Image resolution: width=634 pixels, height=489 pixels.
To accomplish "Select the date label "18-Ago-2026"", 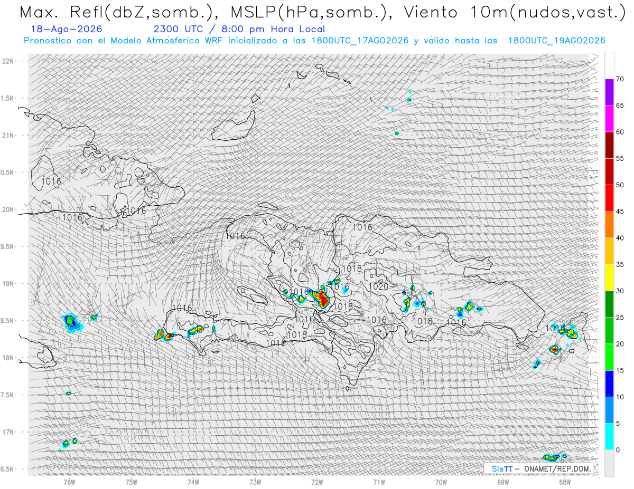I will (67, 29).
